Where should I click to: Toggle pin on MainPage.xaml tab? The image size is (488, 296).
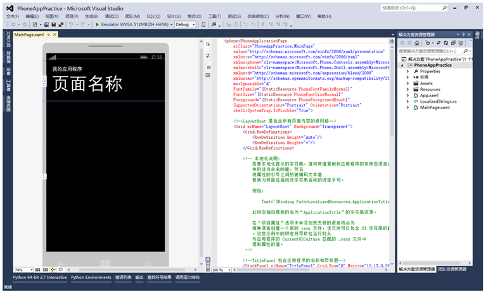(x=48, y=34)
